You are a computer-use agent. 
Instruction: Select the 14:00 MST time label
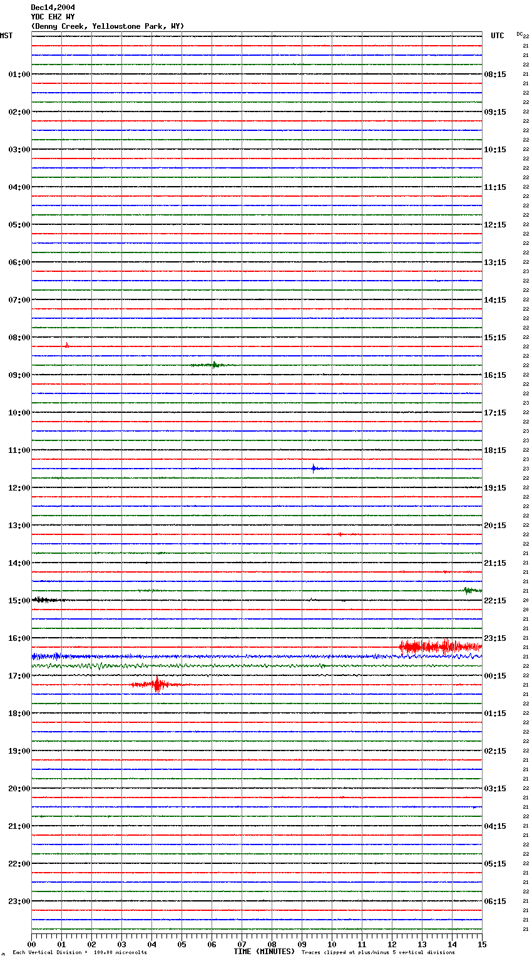(19, 563)
